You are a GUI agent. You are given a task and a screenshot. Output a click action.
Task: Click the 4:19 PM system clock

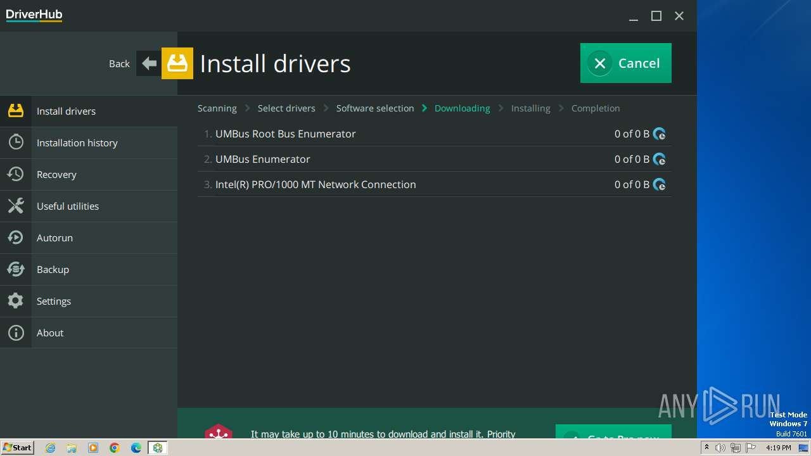(779, 448)
